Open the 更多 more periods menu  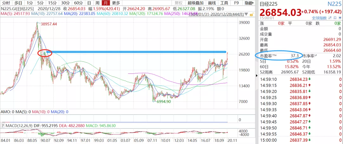coord(116,3)
